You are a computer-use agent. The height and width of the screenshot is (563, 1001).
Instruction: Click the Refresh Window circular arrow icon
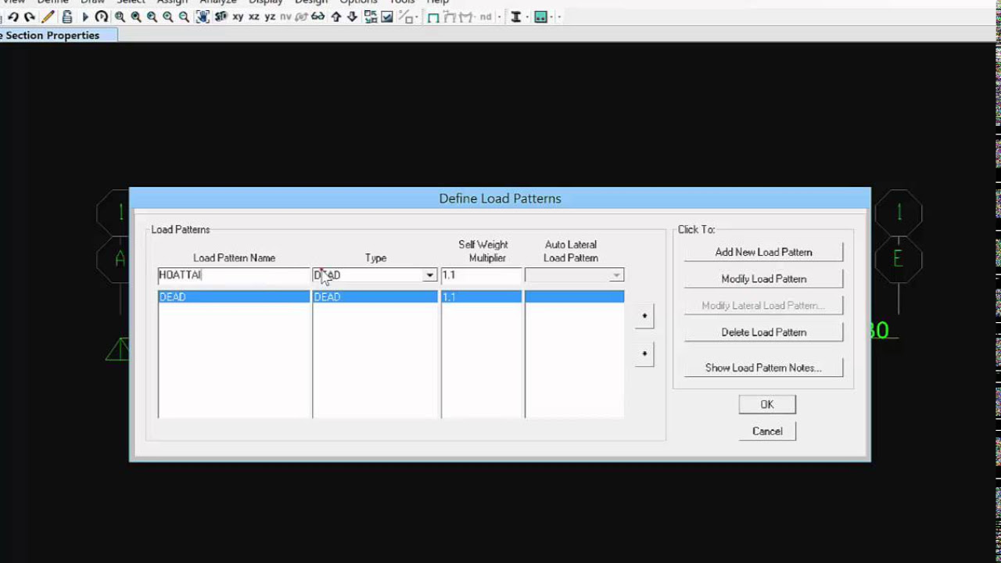[x=101, y=16]
